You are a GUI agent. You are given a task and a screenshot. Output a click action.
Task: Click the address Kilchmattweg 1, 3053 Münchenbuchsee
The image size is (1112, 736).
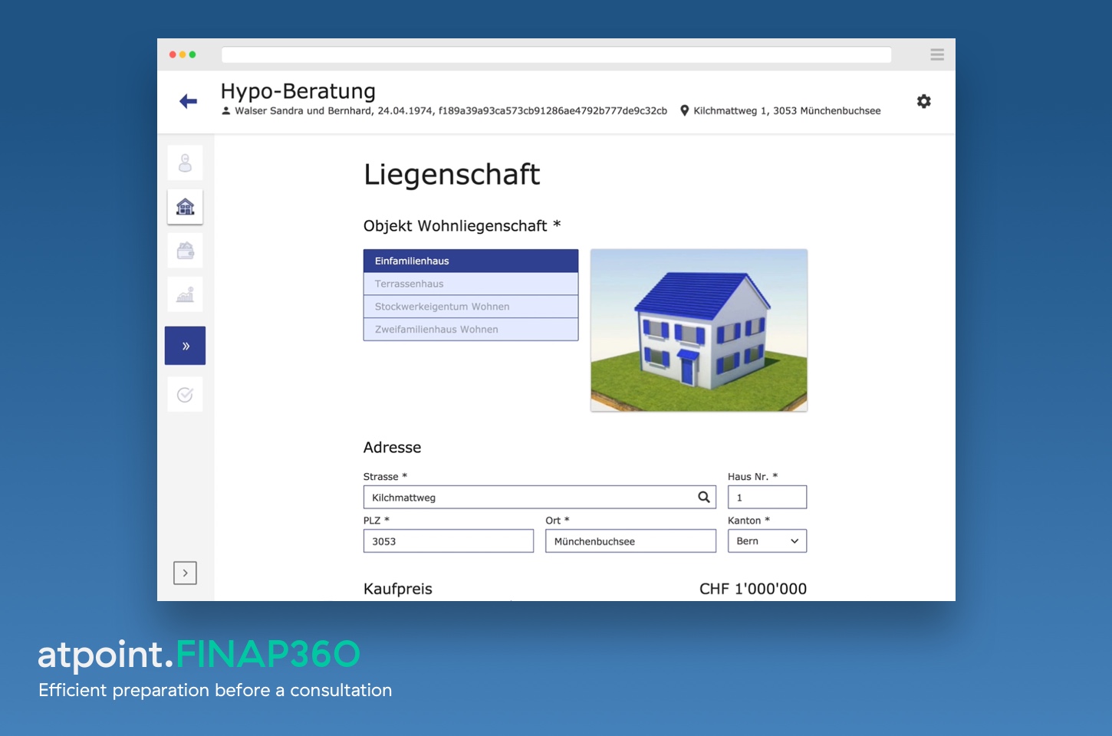tap(787, 110)
